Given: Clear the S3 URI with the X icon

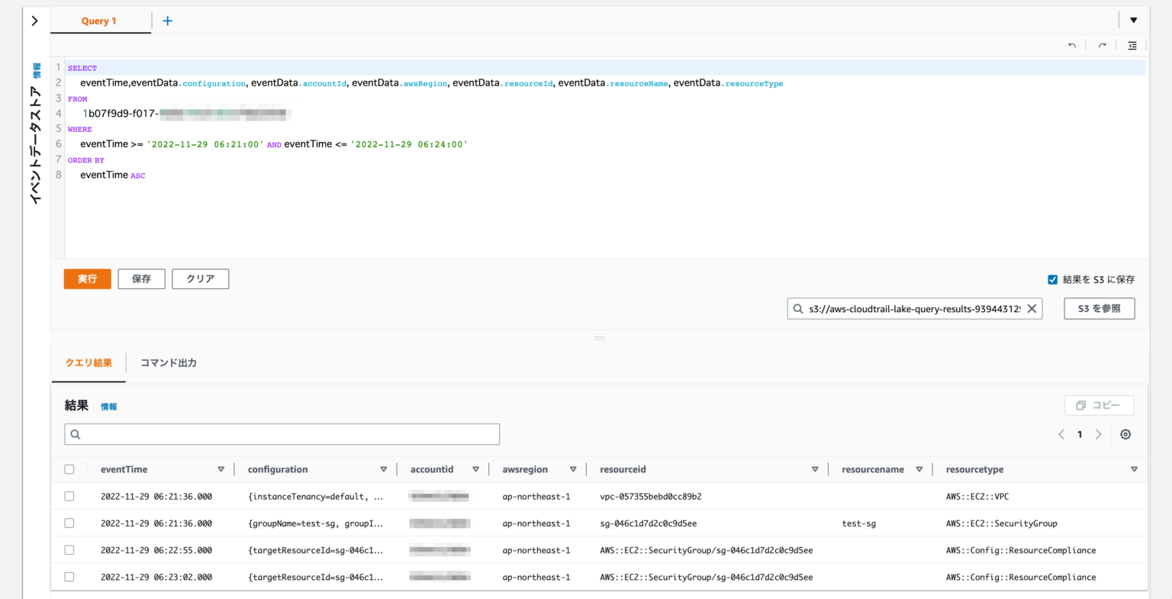Looking at the screenshot, I should [x=1032, y=308].
